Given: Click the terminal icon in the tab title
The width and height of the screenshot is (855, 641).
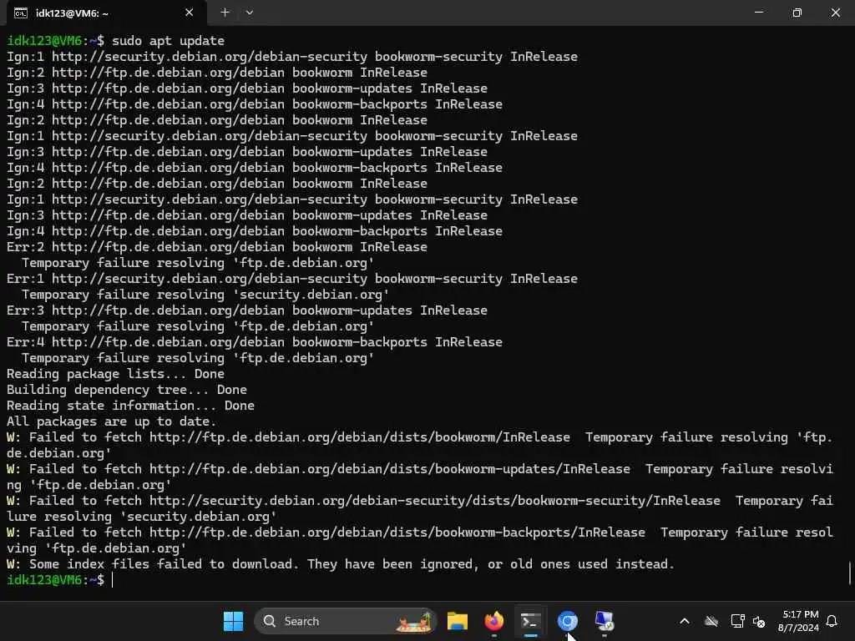Looking at the screenshot, I should click(21, 13).
